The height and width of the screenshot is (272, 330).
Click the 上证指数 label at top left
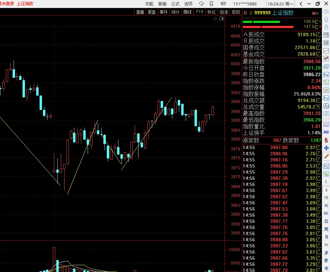25,3
